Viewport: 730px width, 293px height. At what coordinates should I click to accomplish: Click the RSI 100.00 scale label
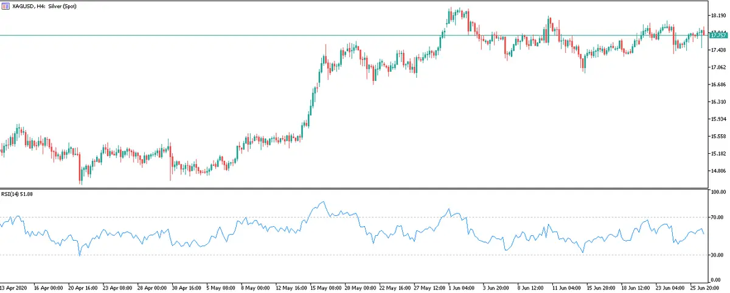point(718,192)
